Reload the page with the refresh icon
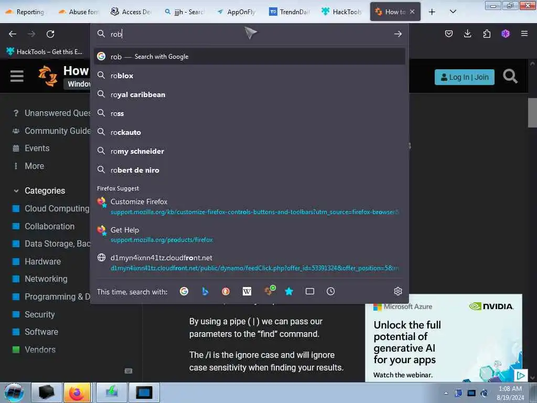 (50, 34)
